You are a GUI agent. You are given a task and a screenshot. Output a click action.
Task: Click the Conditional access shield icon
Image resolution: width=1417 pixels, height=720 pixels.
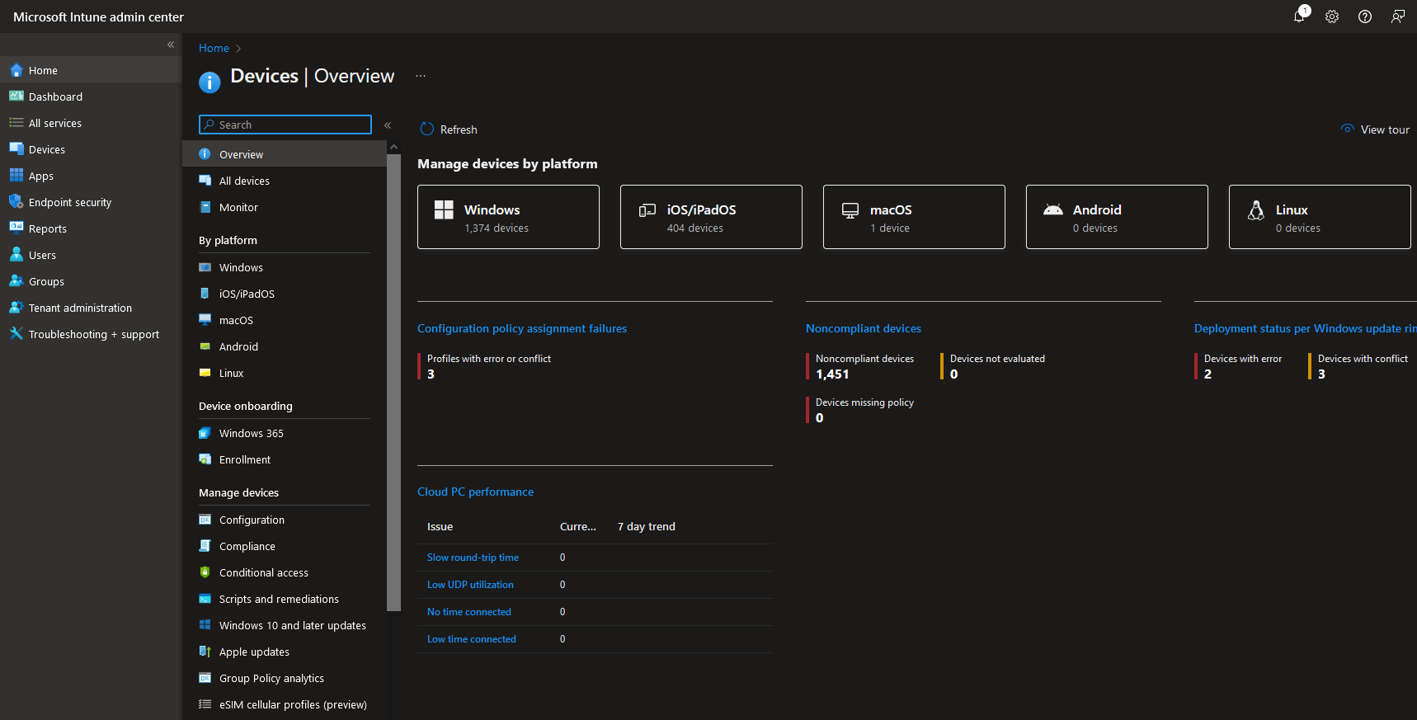pos(205,572)
